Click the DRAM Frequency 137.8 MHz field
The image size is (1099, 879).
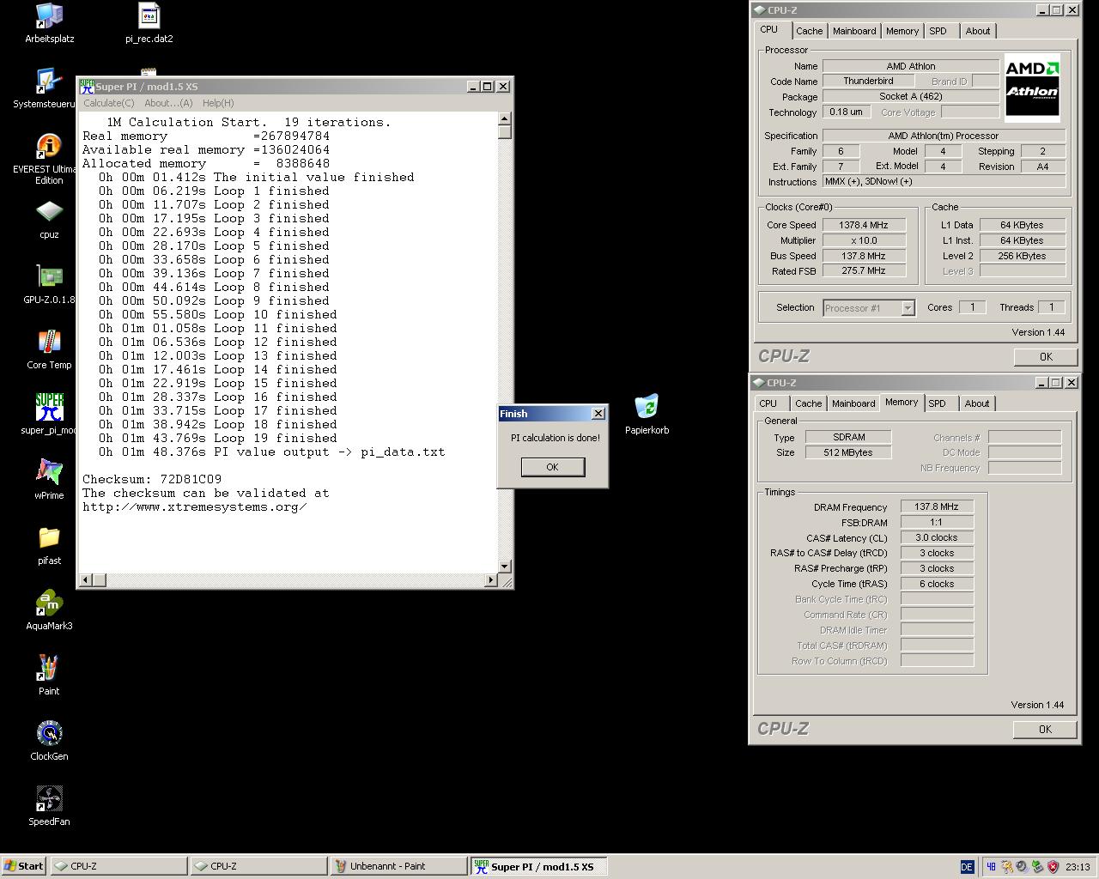tap(937, 507)
